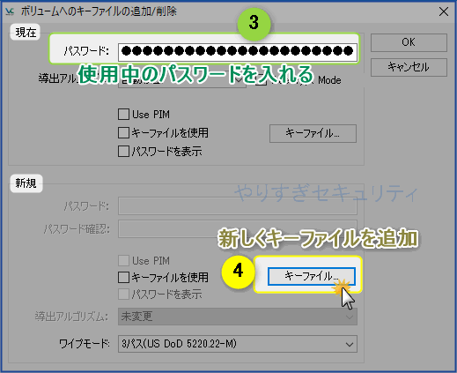
Task: Toggle パスワードを表示 in current section
Action: click(x=123, y=152)
